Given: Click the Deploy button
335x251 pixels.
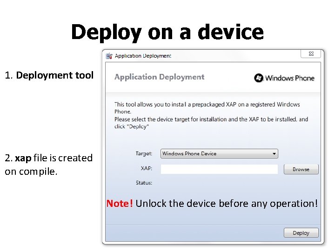Looking at the screenshot, I should coord(301,233).
